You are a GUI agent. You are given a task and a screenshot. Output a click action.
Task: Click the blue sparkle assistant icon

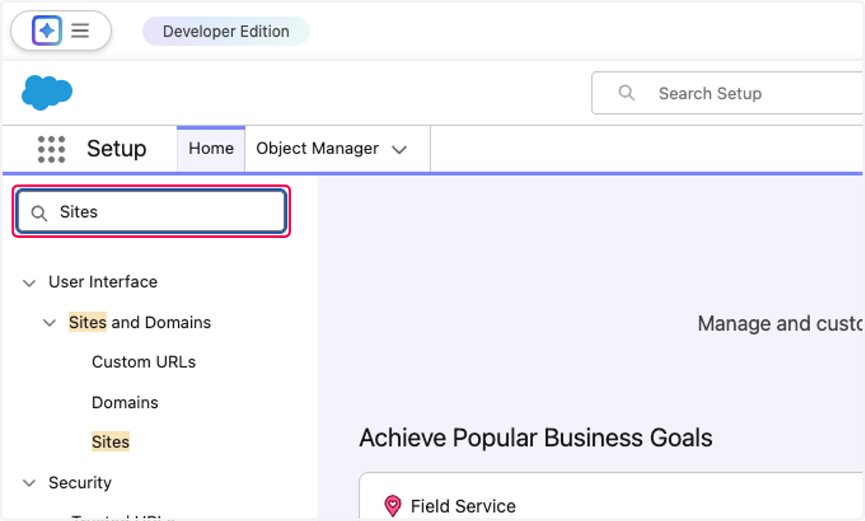pyautogui.click(x=47, y=31)
